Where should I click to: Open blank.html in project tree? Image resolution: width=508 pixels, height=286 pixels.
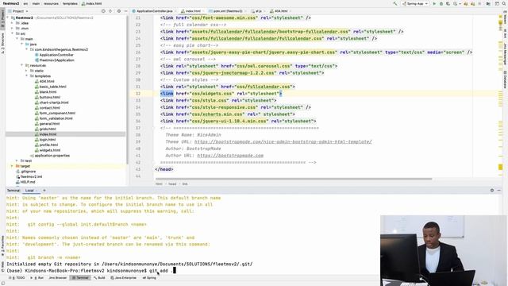click(x=45, y=92)
